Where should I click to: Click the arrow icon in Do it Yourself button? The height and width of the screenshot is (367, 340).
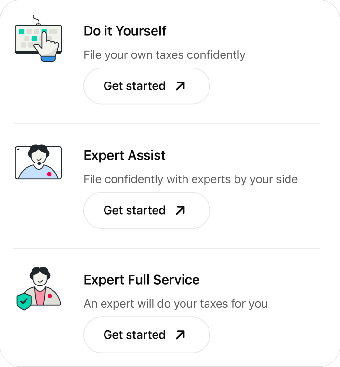(180, 86)
